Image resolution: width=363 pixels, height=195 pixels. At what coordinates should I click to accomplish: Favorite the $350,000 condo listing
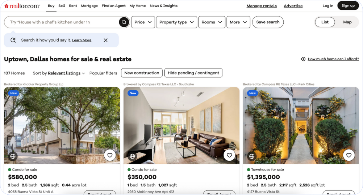pos(229,155)
